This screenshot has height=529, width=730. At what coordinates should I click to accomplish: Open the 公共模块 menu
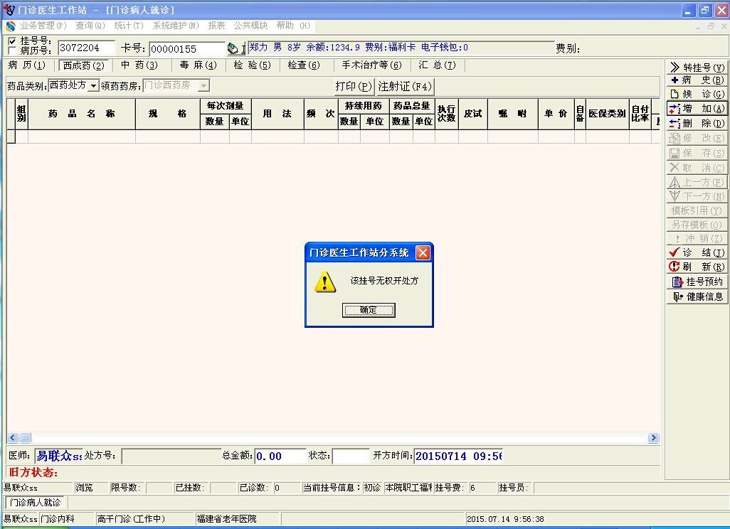point(250,26)
